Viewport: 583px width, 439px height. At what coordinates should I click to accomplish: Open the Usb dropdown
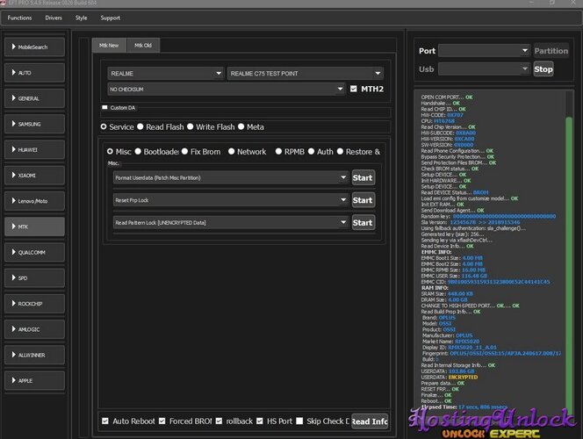point(484,68)
